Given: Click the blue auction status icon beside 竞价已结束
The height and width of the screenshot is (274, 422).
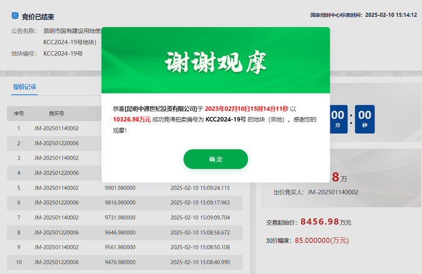Looking at the screenshot, I should click(15, 16).
